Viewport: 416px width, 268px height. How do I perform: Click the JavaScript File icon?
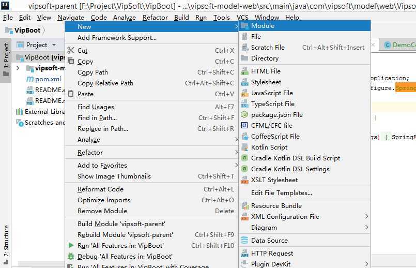pos(244,93)
